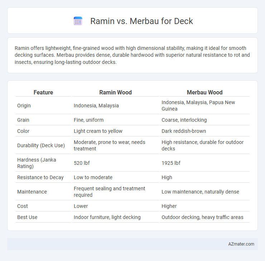Click the intro paragraph starting 'Ramin offers lightweight'

click(x=132, y=55)
